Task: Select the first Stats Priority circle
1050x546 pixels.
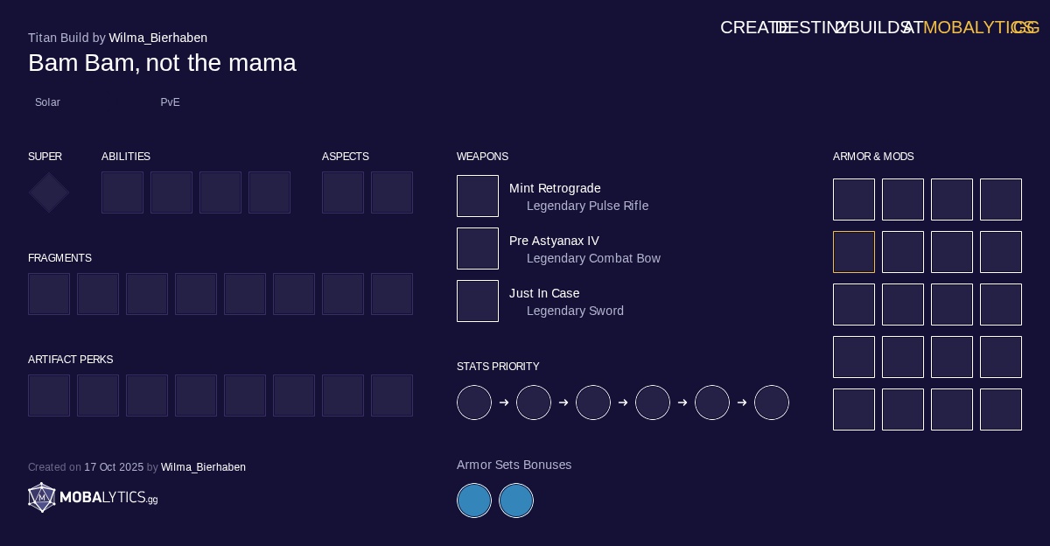Action: click(x=474, y=402)
